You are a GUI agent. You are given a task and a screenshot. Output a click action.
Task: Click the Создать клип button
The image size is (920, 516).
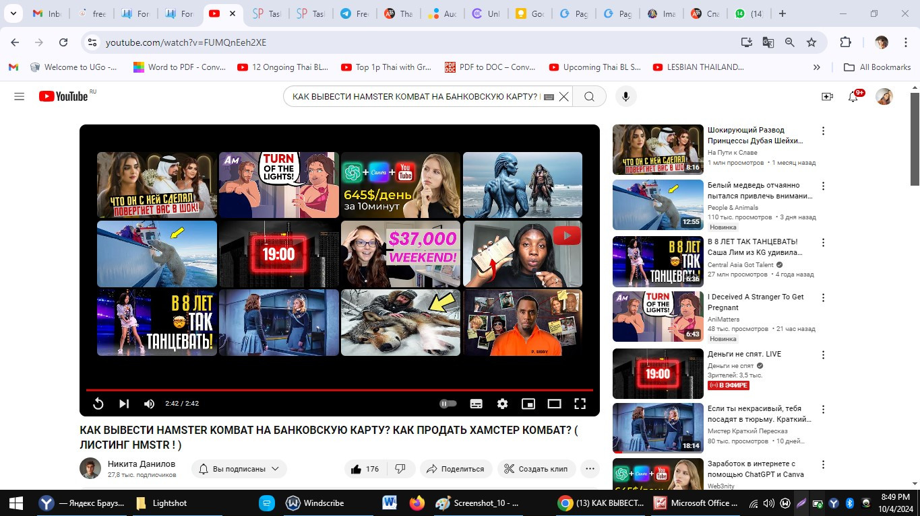point(536,469)
